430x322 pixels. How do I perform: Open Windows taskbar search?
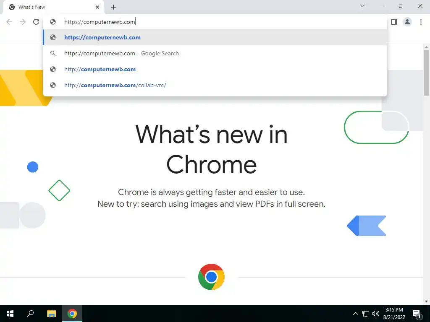(x=30, y=314)
